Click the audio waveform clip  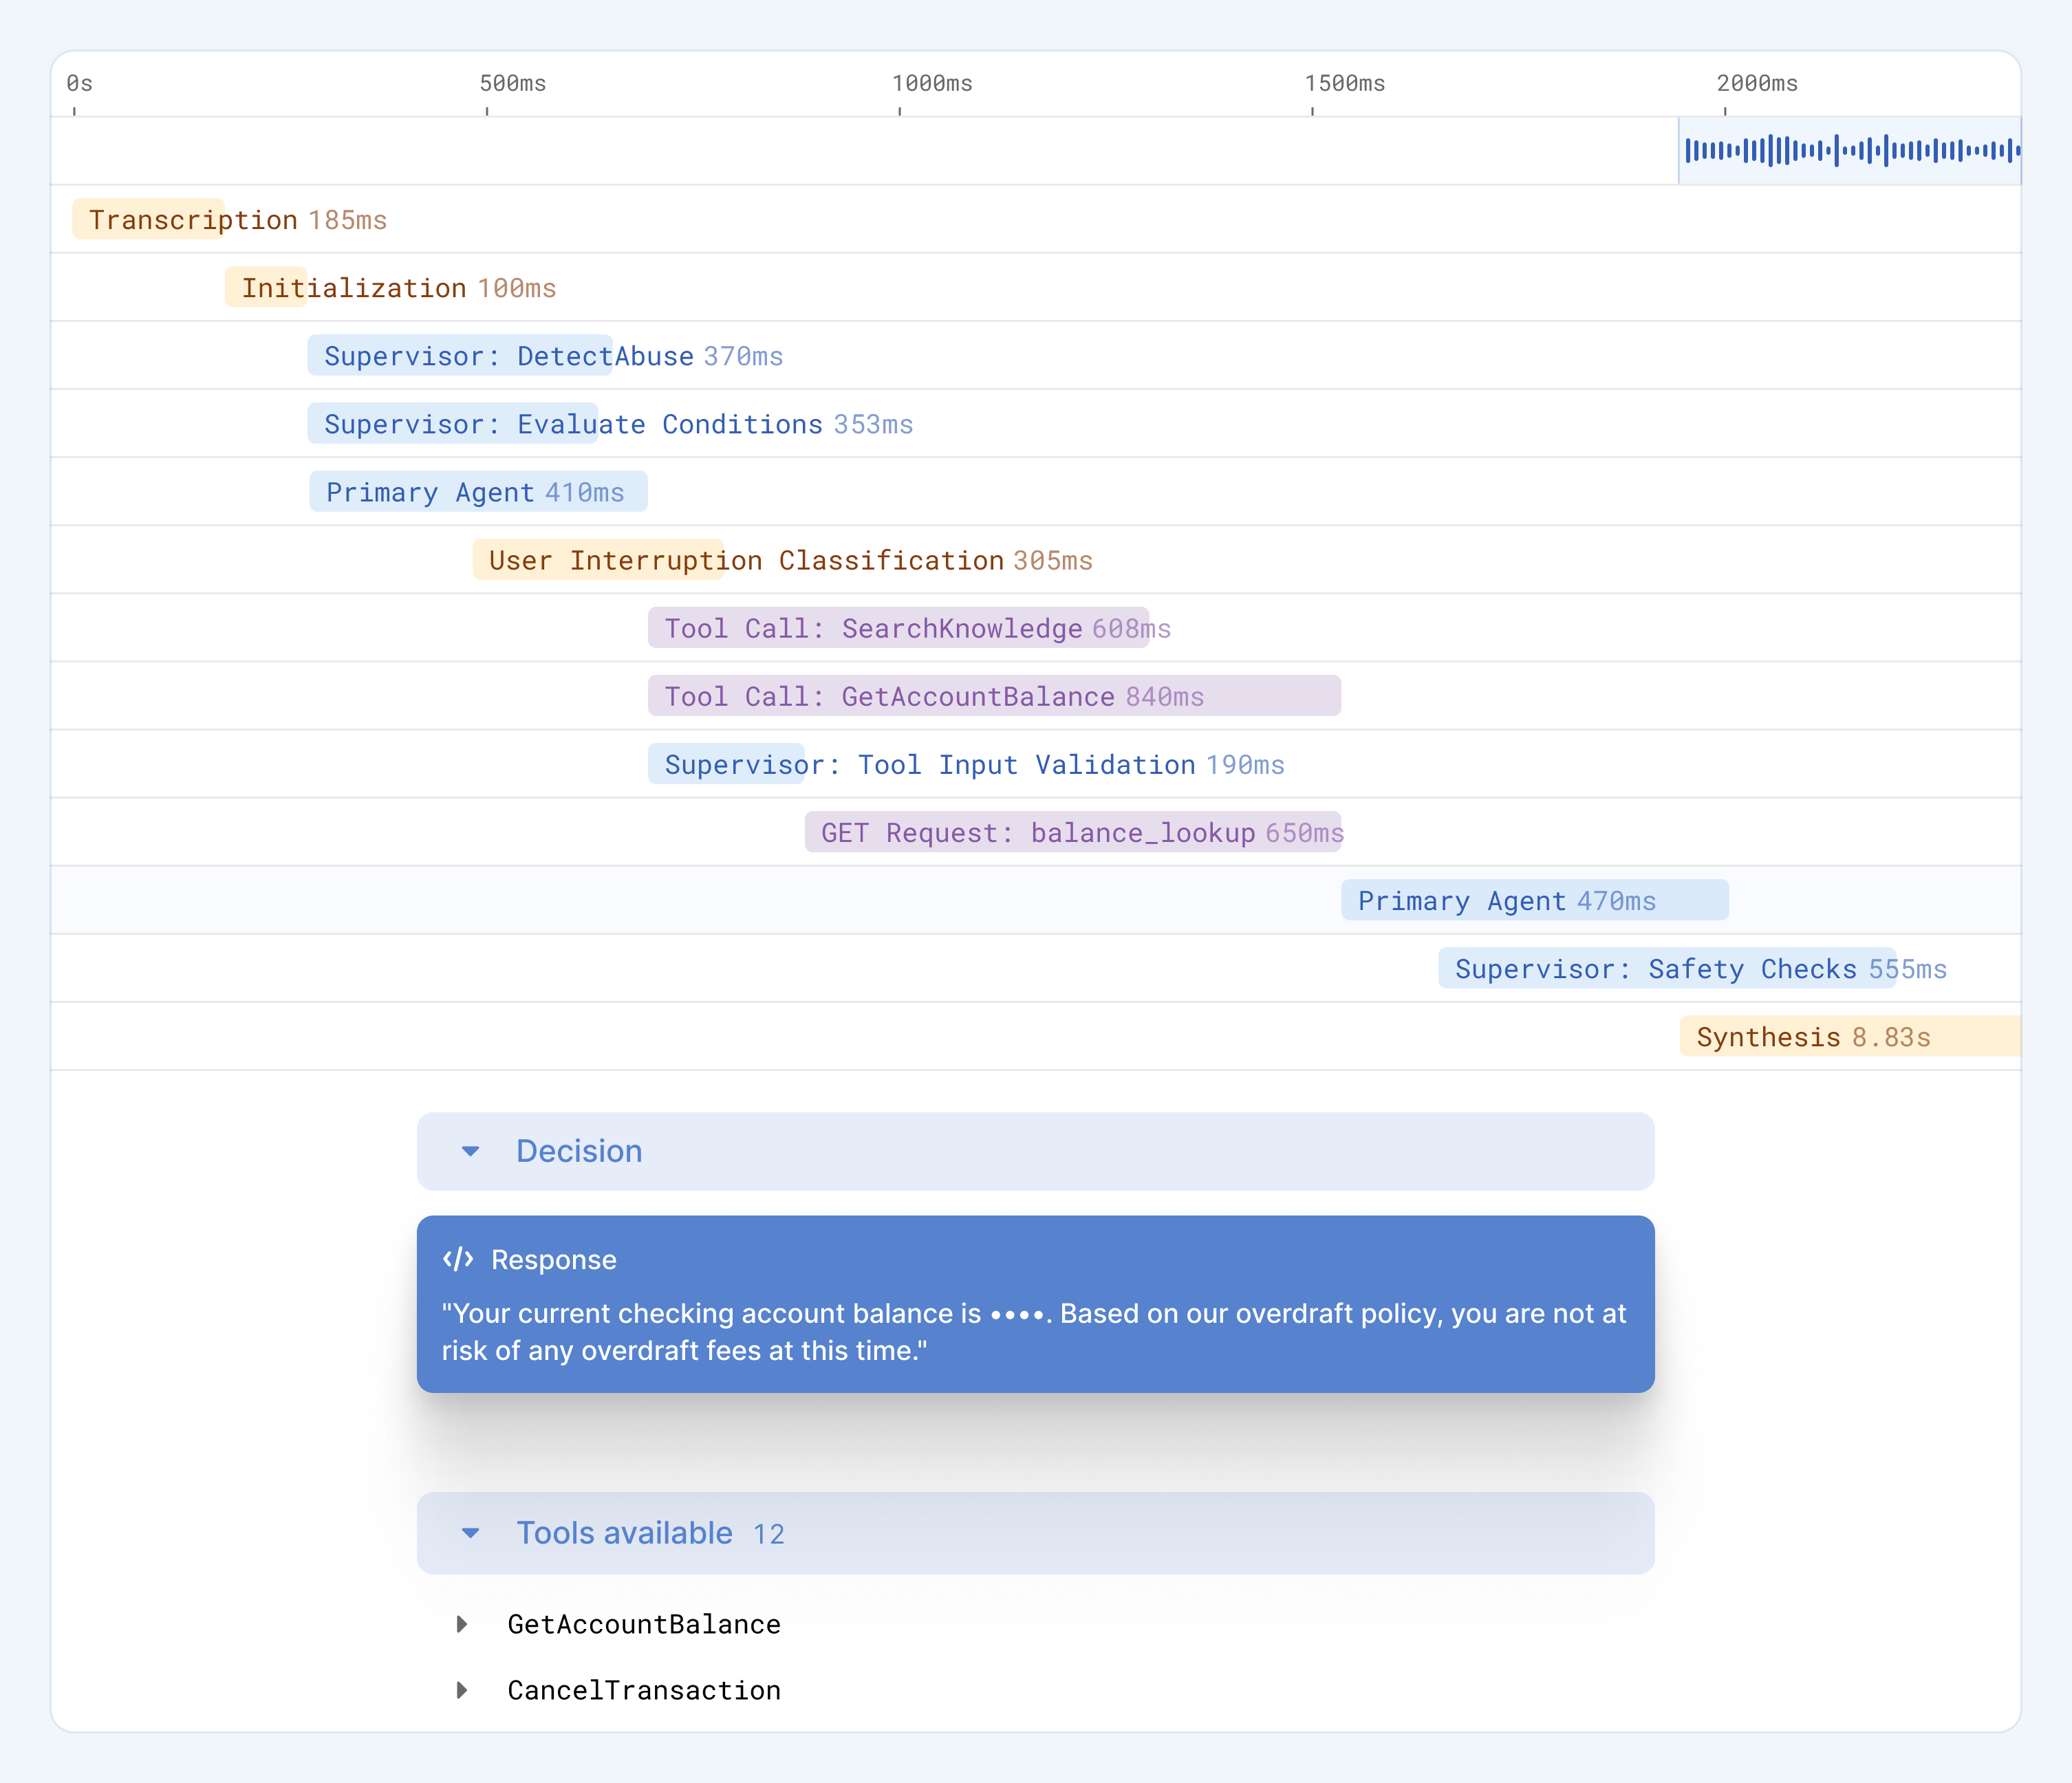[x=1849, y=151]
